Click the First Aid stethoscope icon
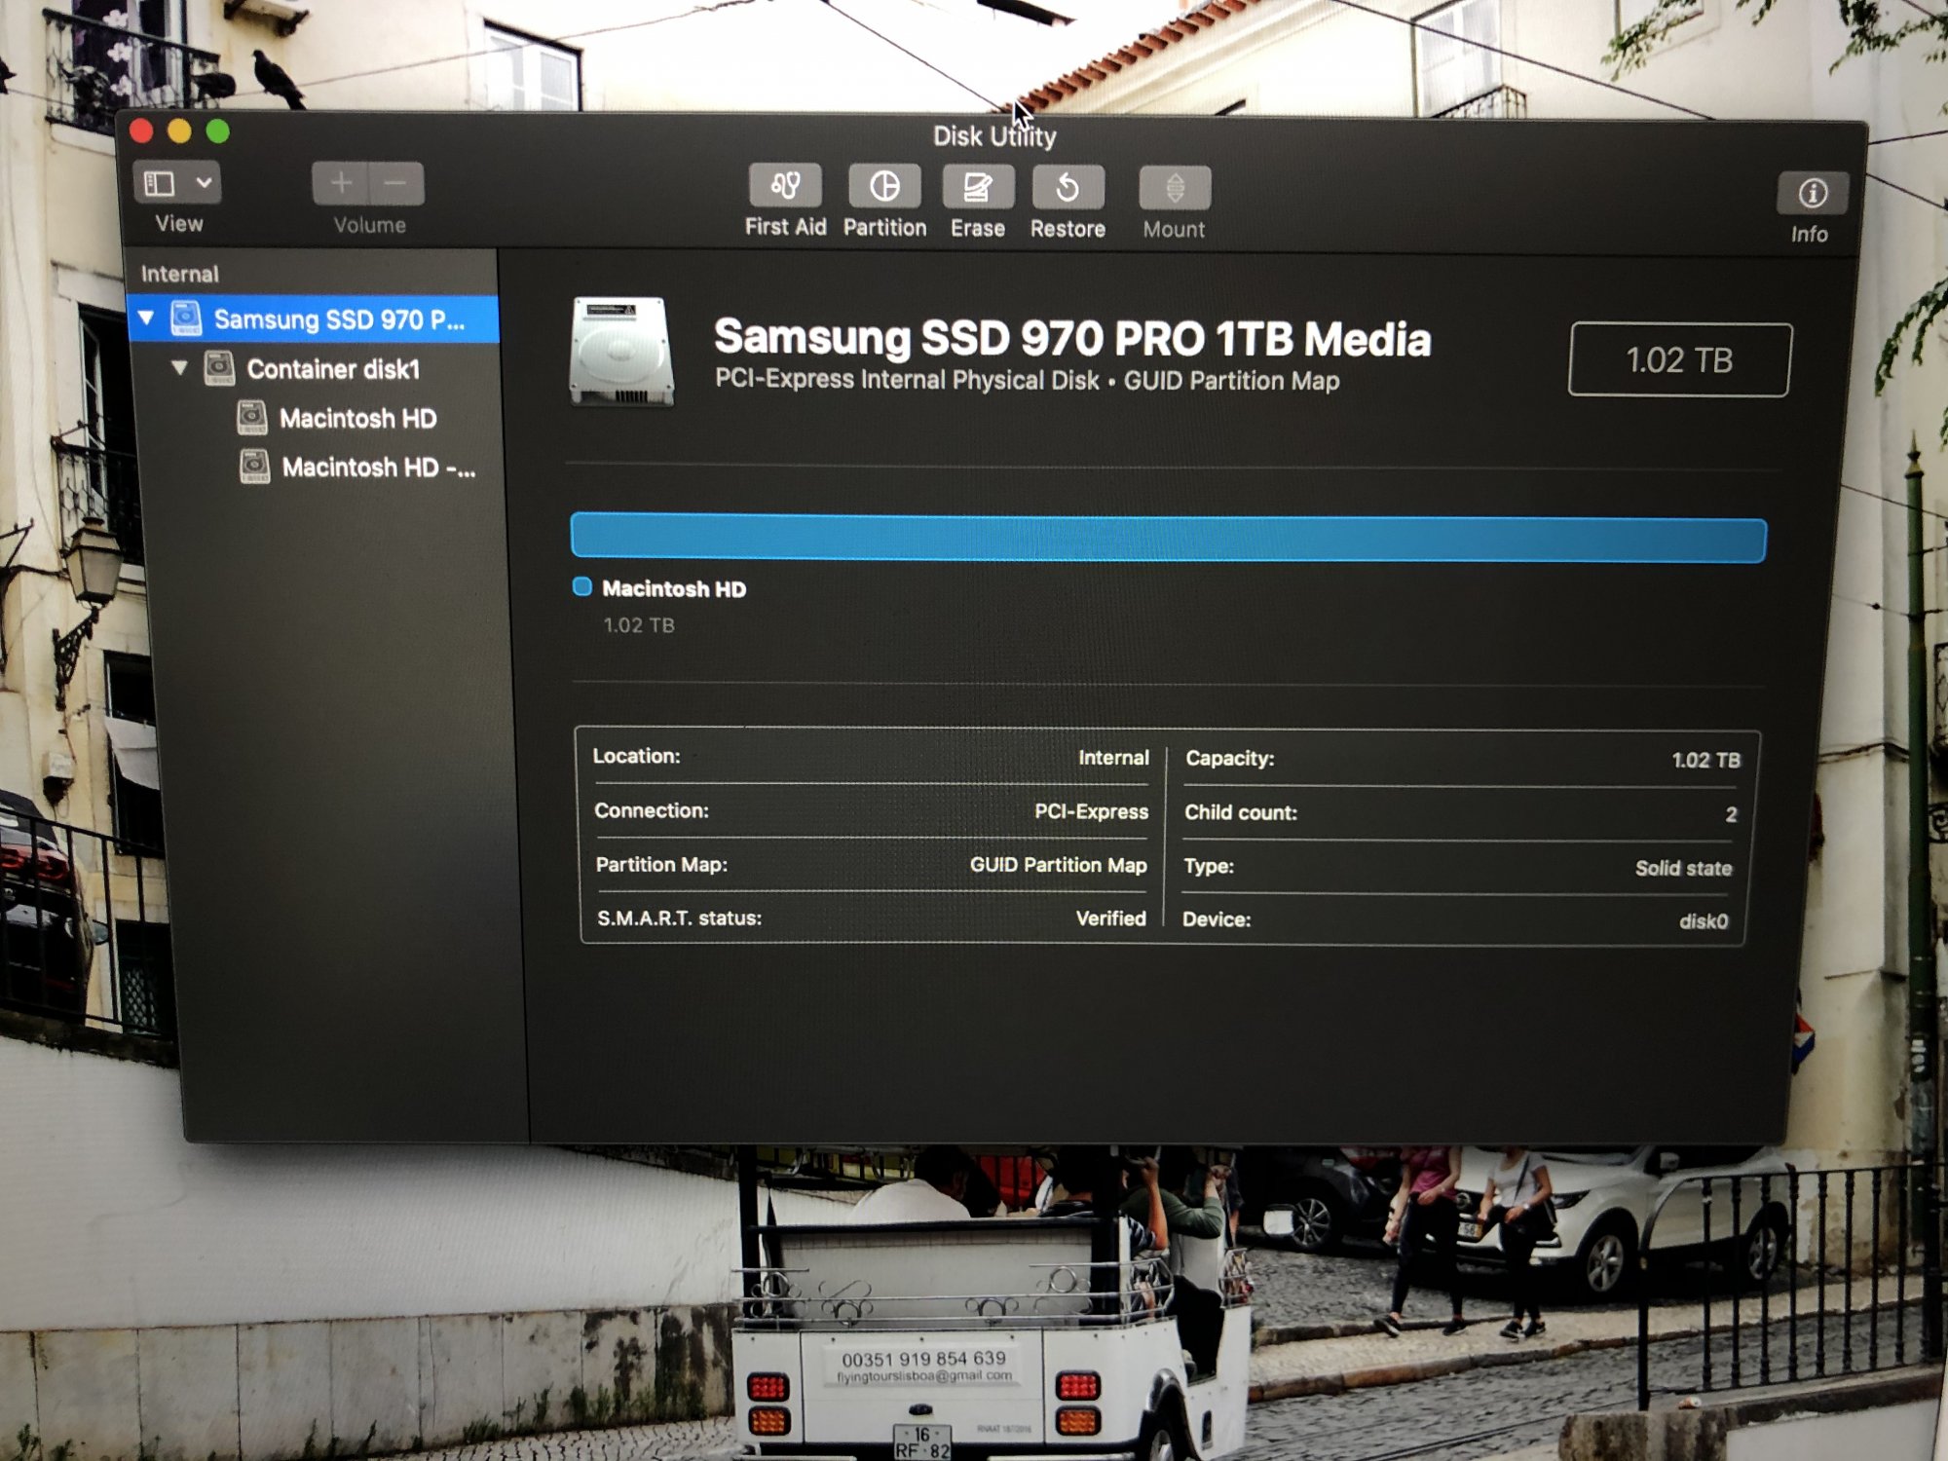This screenshot has width=1948, height=1461. coord(785,186)
